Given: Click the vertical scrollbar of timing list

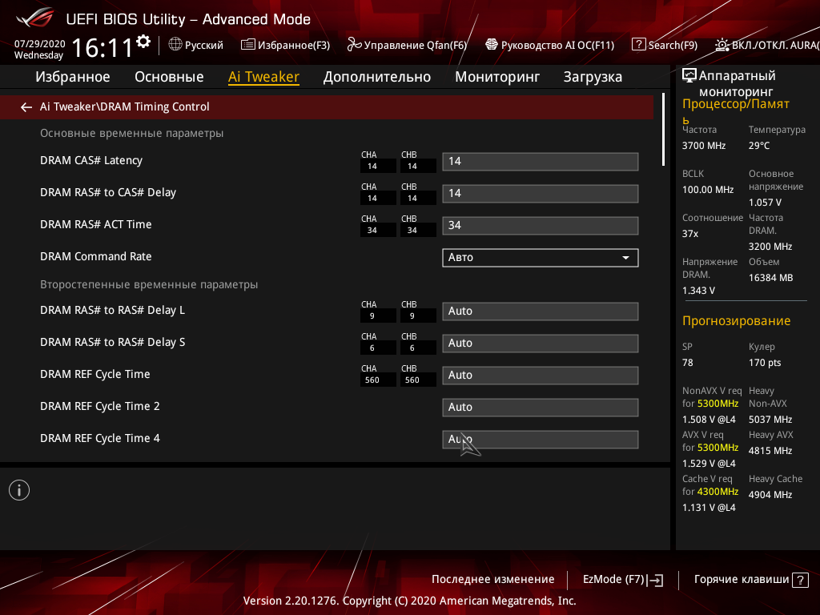Looking at the screenshot, I should [663, 130].
